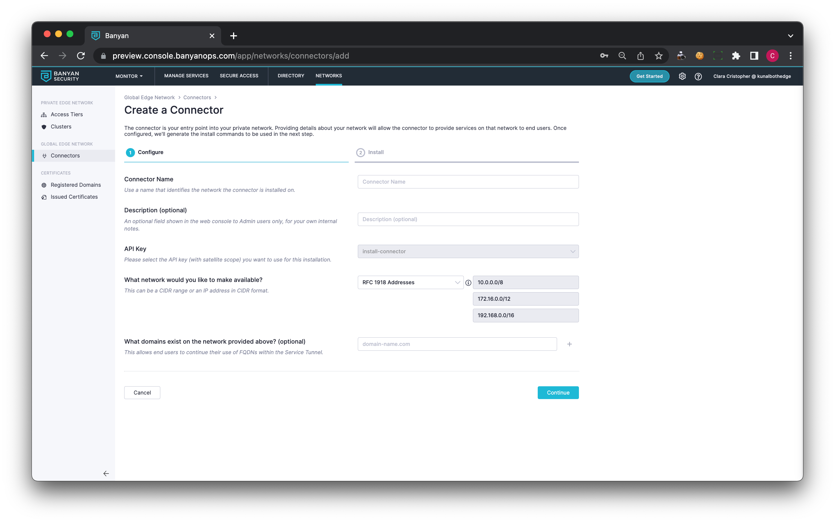This screenshot has height=523, width=835.
Task: Go to MANAGE SERVICES
Action: [x=186, y=75]
